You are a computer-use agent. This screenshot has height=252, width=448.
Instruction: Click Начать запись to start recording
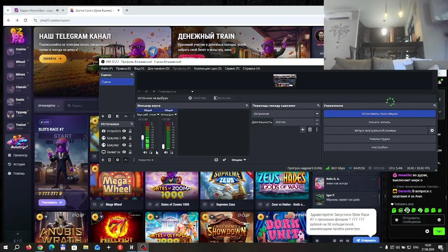[380, 122]
